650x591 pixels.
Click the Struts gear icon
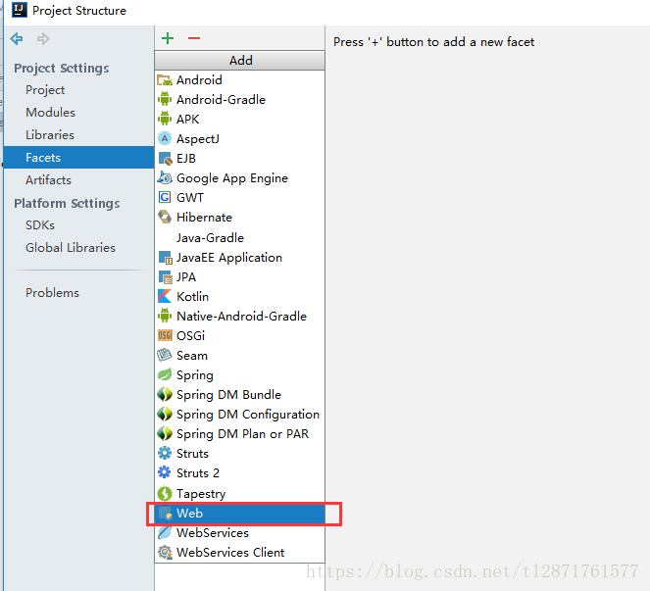point(165,454)
